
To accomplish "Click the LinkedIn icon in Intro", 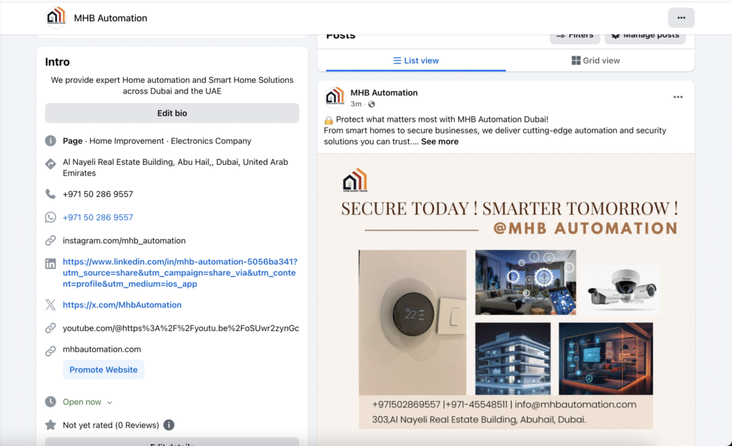I will click(x=51, y=264).
